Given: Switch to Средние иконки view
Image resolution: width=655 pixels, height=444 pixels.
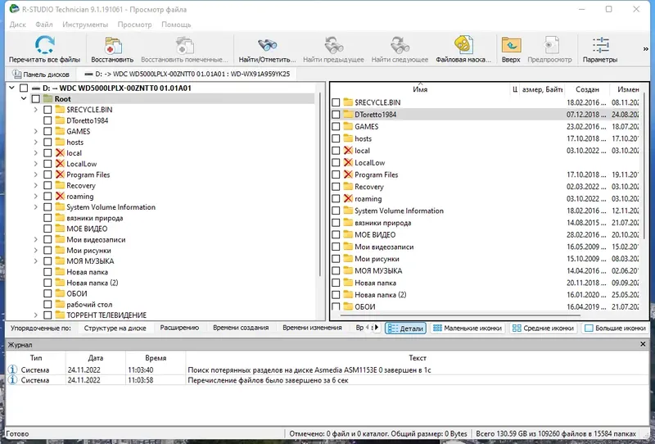Looking at the screenshot, I should (543, 328).
